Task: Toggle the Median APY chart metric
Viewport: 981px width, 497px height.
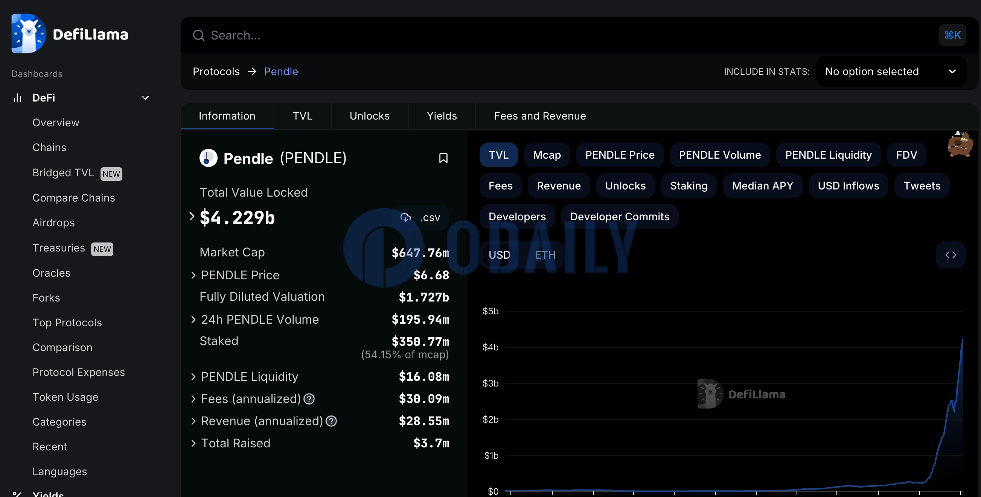Action: point(762,186)
